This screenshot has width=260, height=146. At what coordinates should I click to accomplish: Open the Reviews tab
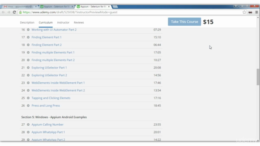pos(79,23)
